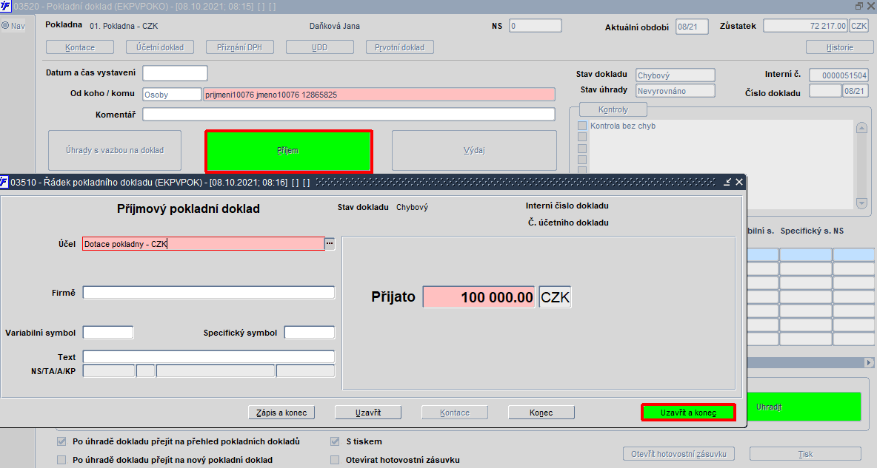Viewport: 877px width, 468px height.
Task: Open the Kontace button in main window
Action: pos(80,47)
